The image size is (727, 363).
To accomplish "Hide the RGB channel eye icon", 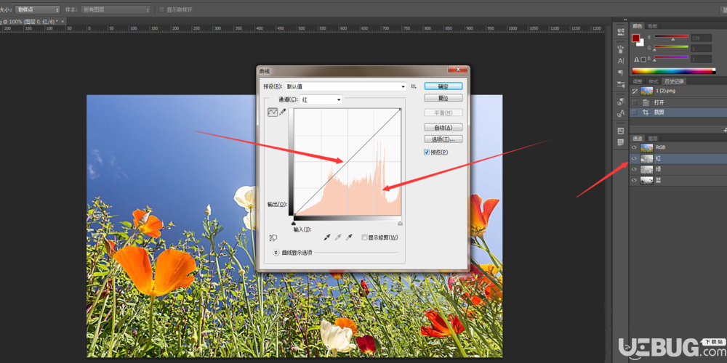I will (634, 147).
